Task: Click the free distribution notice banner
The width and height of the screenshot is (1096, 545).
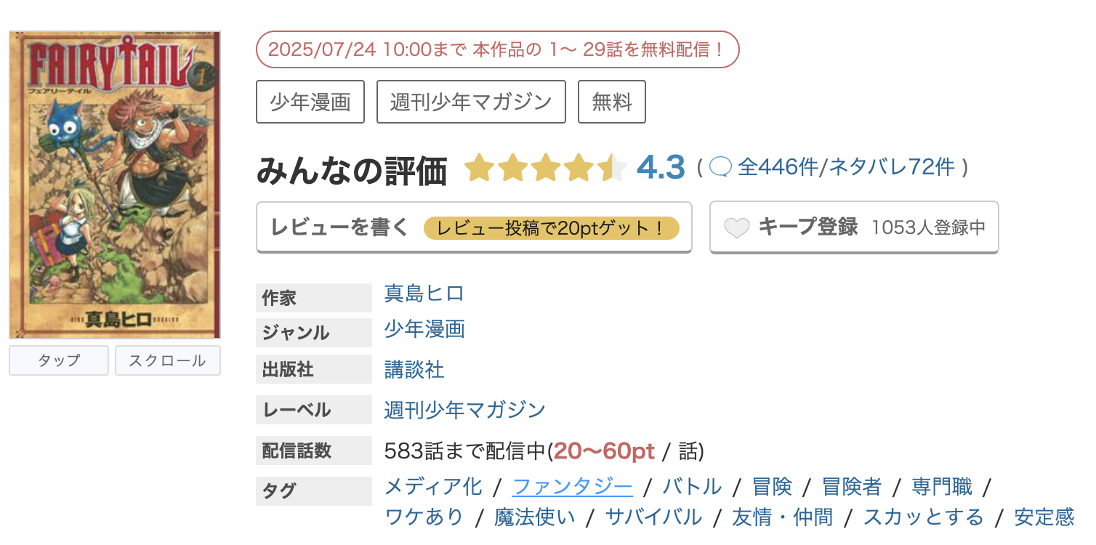Action: 498,49
